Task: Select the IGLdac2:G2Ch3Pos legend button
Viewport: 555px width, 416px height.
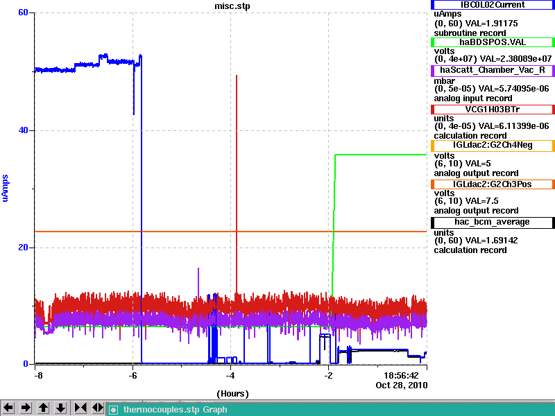Action: click(493, 184)
